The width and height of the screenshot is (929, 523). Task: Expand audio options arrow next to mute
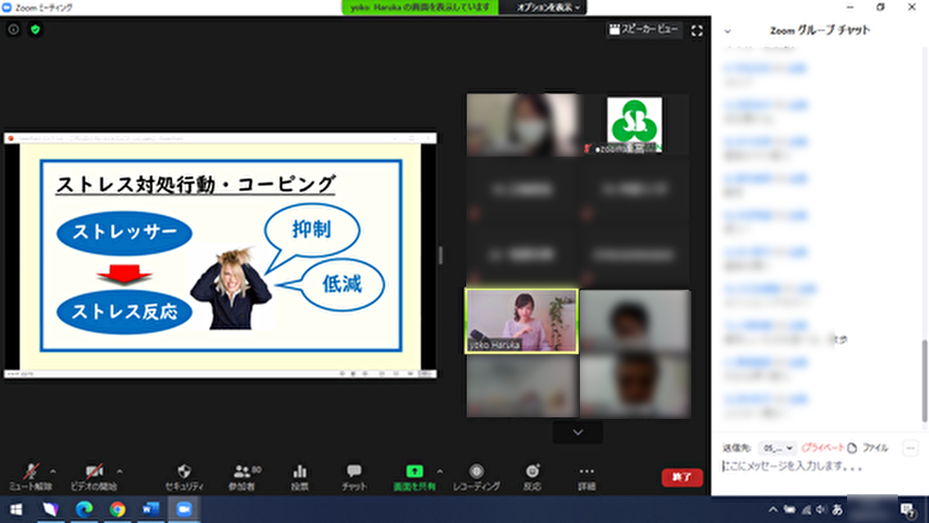coord(54,471)
